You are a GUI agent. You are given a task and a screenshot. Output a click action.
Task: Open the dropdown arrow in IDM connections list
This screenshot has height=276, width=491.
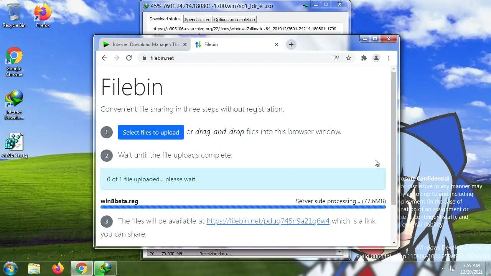[339, 252]
